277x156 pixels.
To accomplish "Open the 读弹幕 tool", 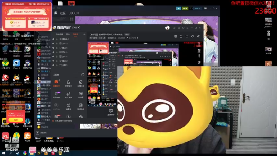I will (81, 95).
